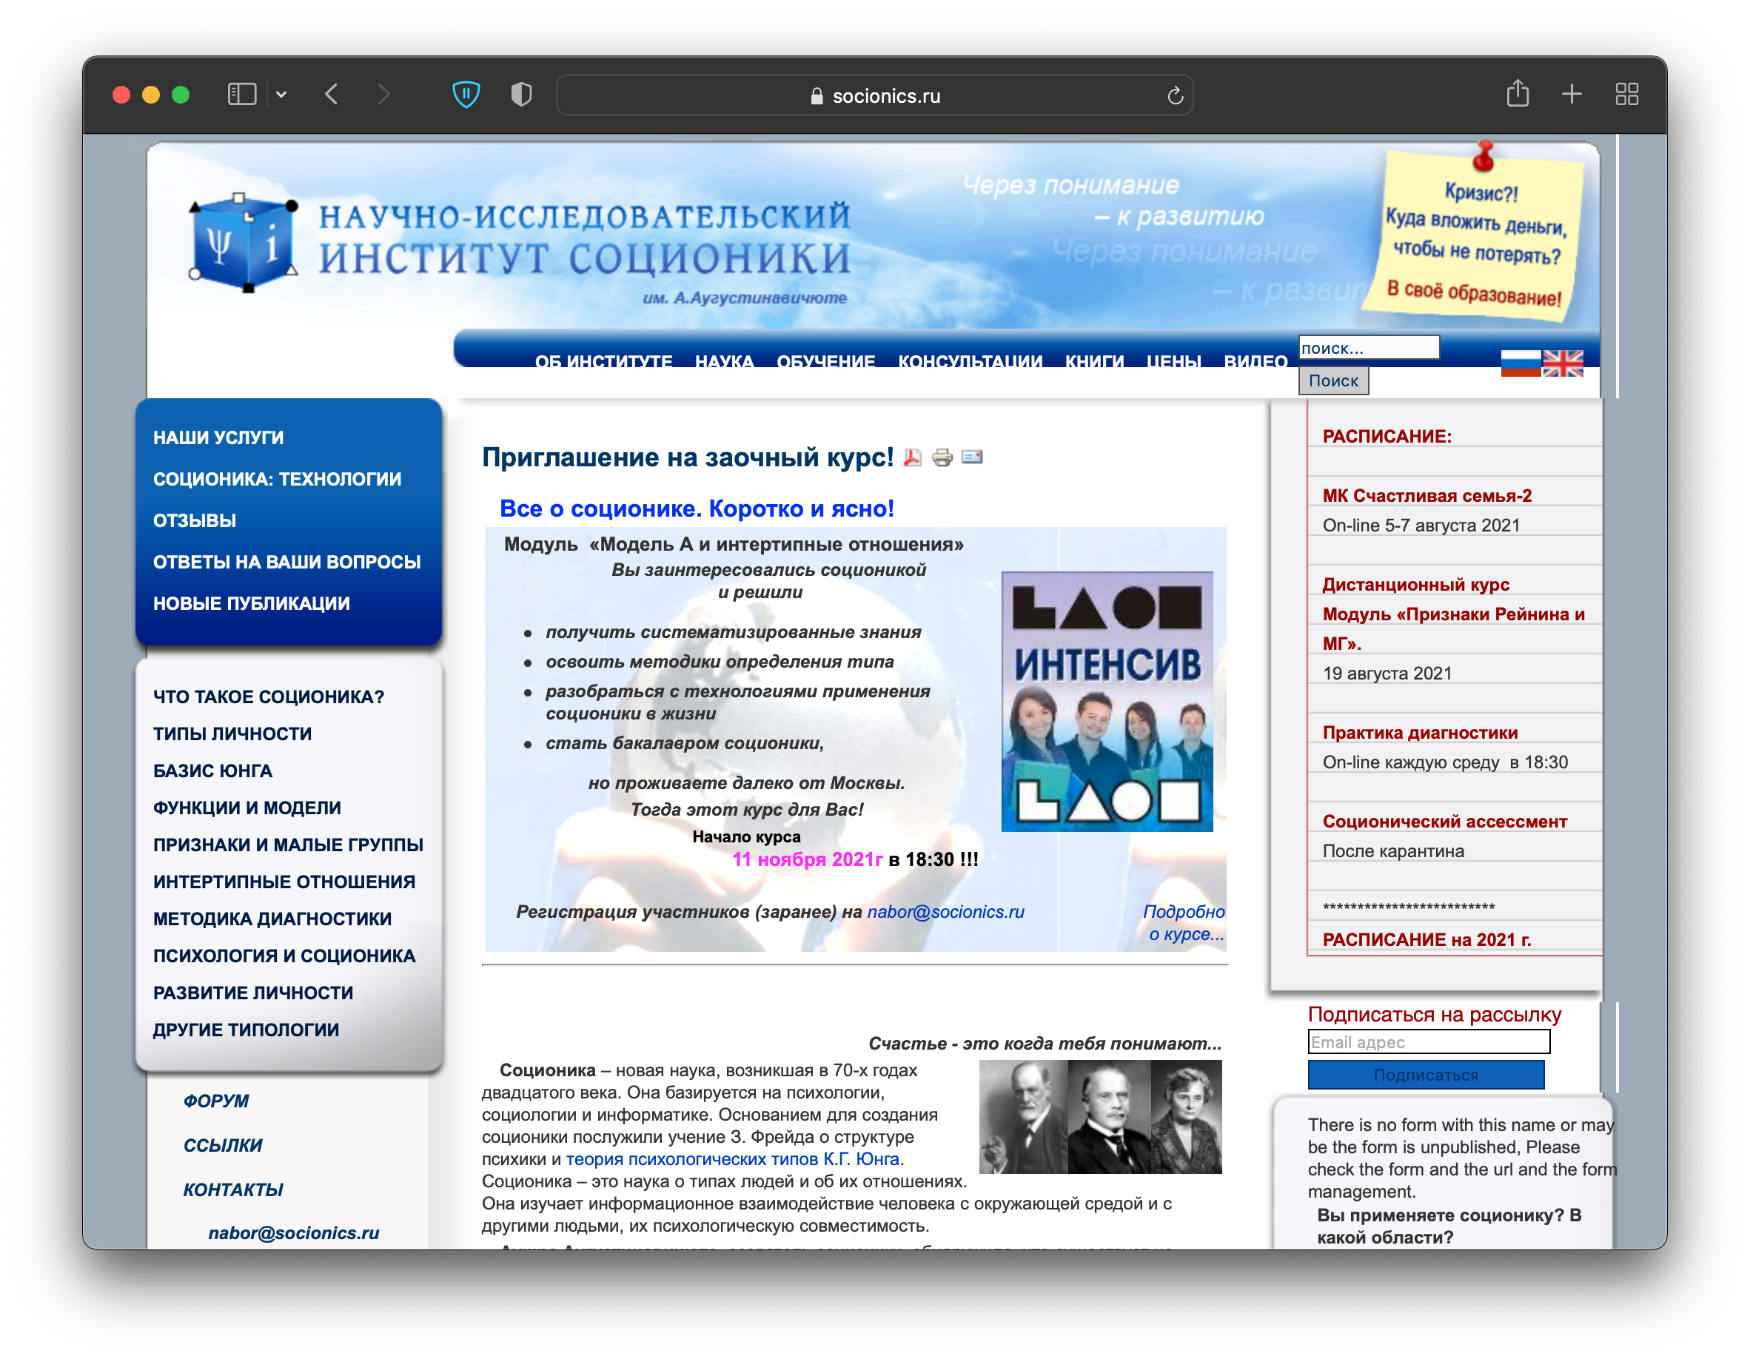Click nabor@socionics.ru in the left sidebar
This screenshot has width=1750, height=1359.
pyautogui.click(x=293, y=1232)
